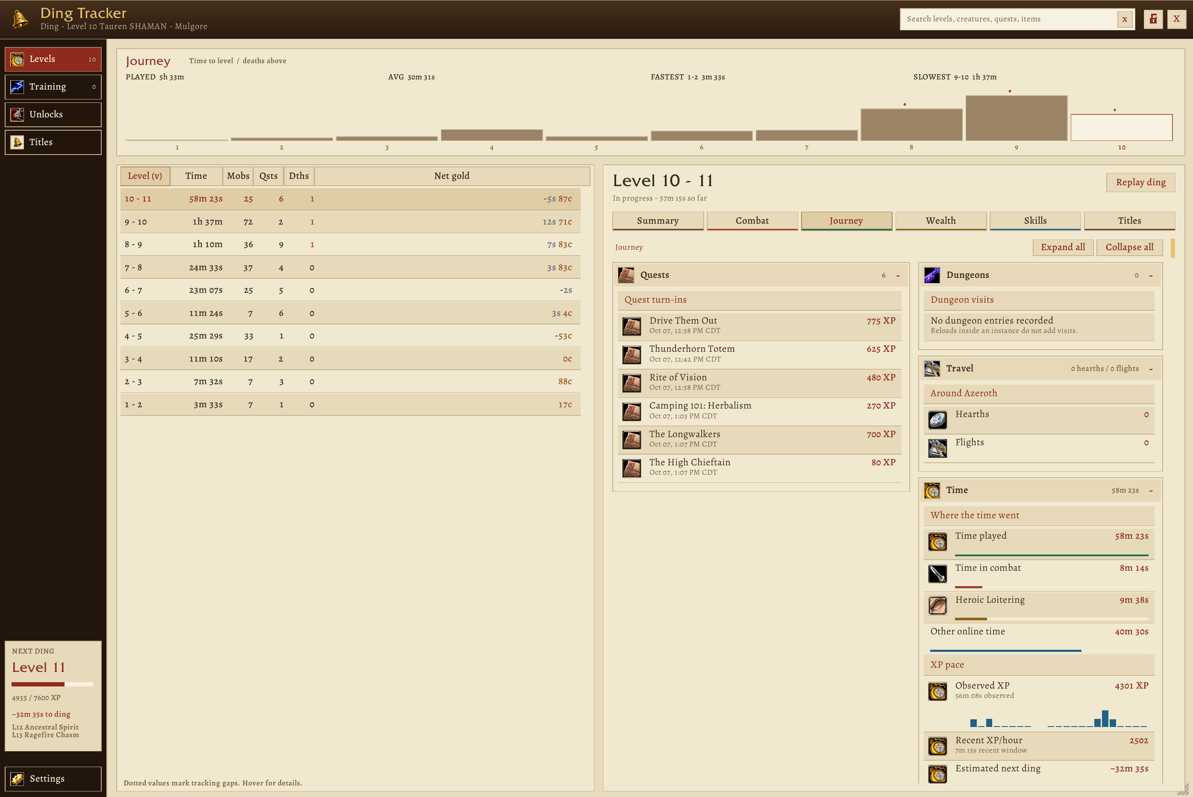Collapse the Time section
The width and height of the screenshot is (1193, 797).
pos(1151,490)
